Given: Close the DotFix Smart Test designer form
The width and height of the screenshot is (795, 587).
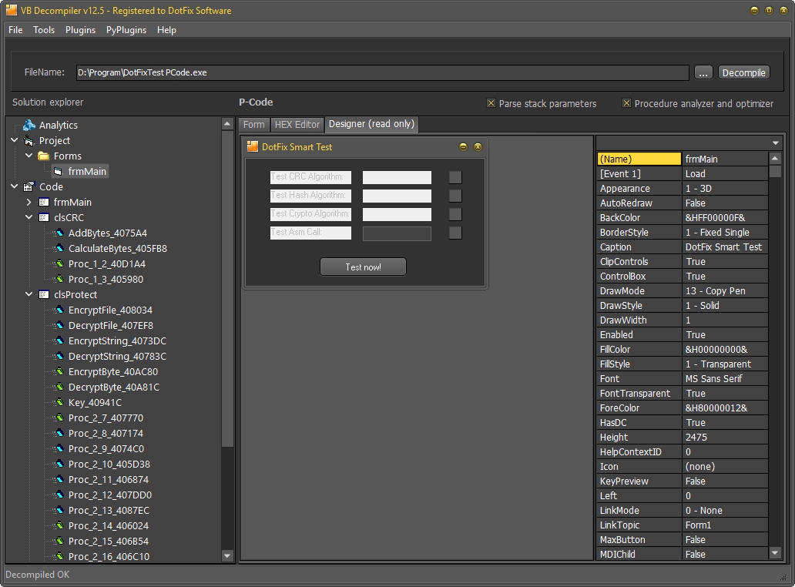Looking at the screenshot, I should click(478, 146).
